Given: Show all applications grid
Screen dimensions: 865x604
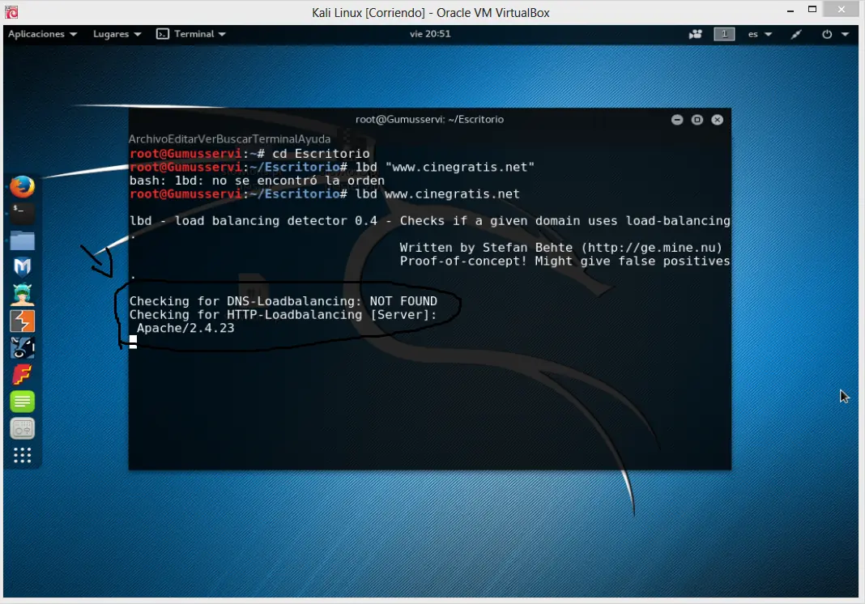Looking at the screenshot, I should (x=22, y=455).
